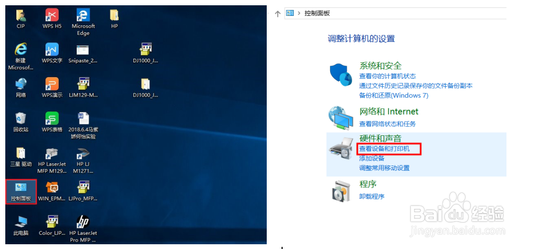Open the 硬件和声音 category heading
The width and height of the screenshot is (534, 249).
[x=381, y=138]
